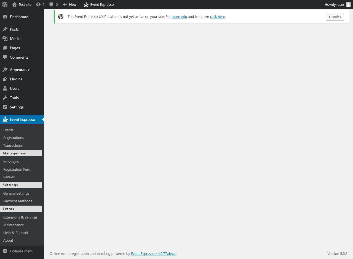
Task: Click the Posts pushpin icon
Action: 5,29
